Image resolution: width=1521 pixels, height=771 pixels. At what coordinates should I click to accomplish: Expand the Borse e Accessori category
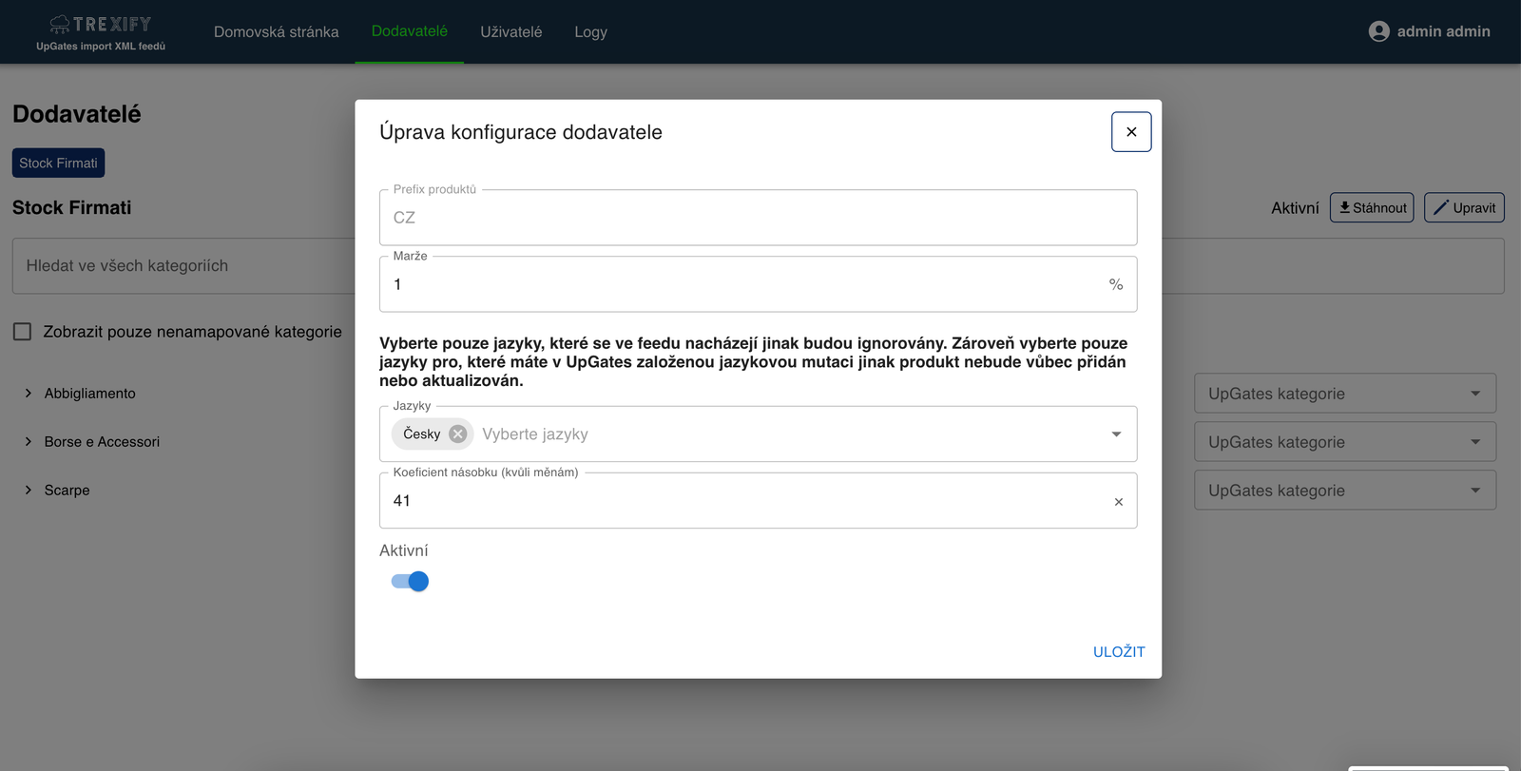point(29,442)
